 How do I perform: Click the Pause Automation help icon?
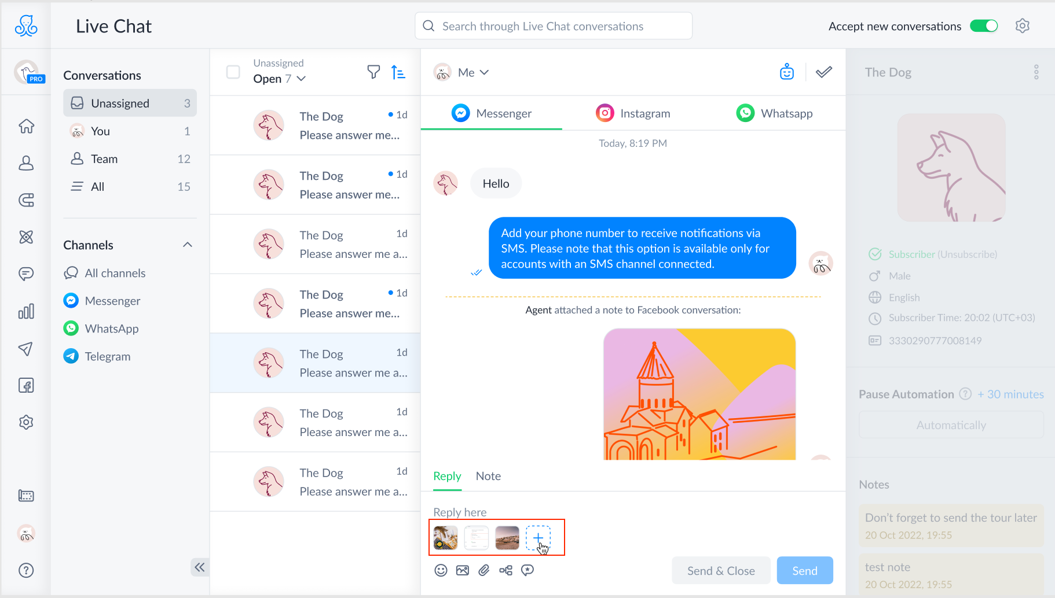(965, 394)
